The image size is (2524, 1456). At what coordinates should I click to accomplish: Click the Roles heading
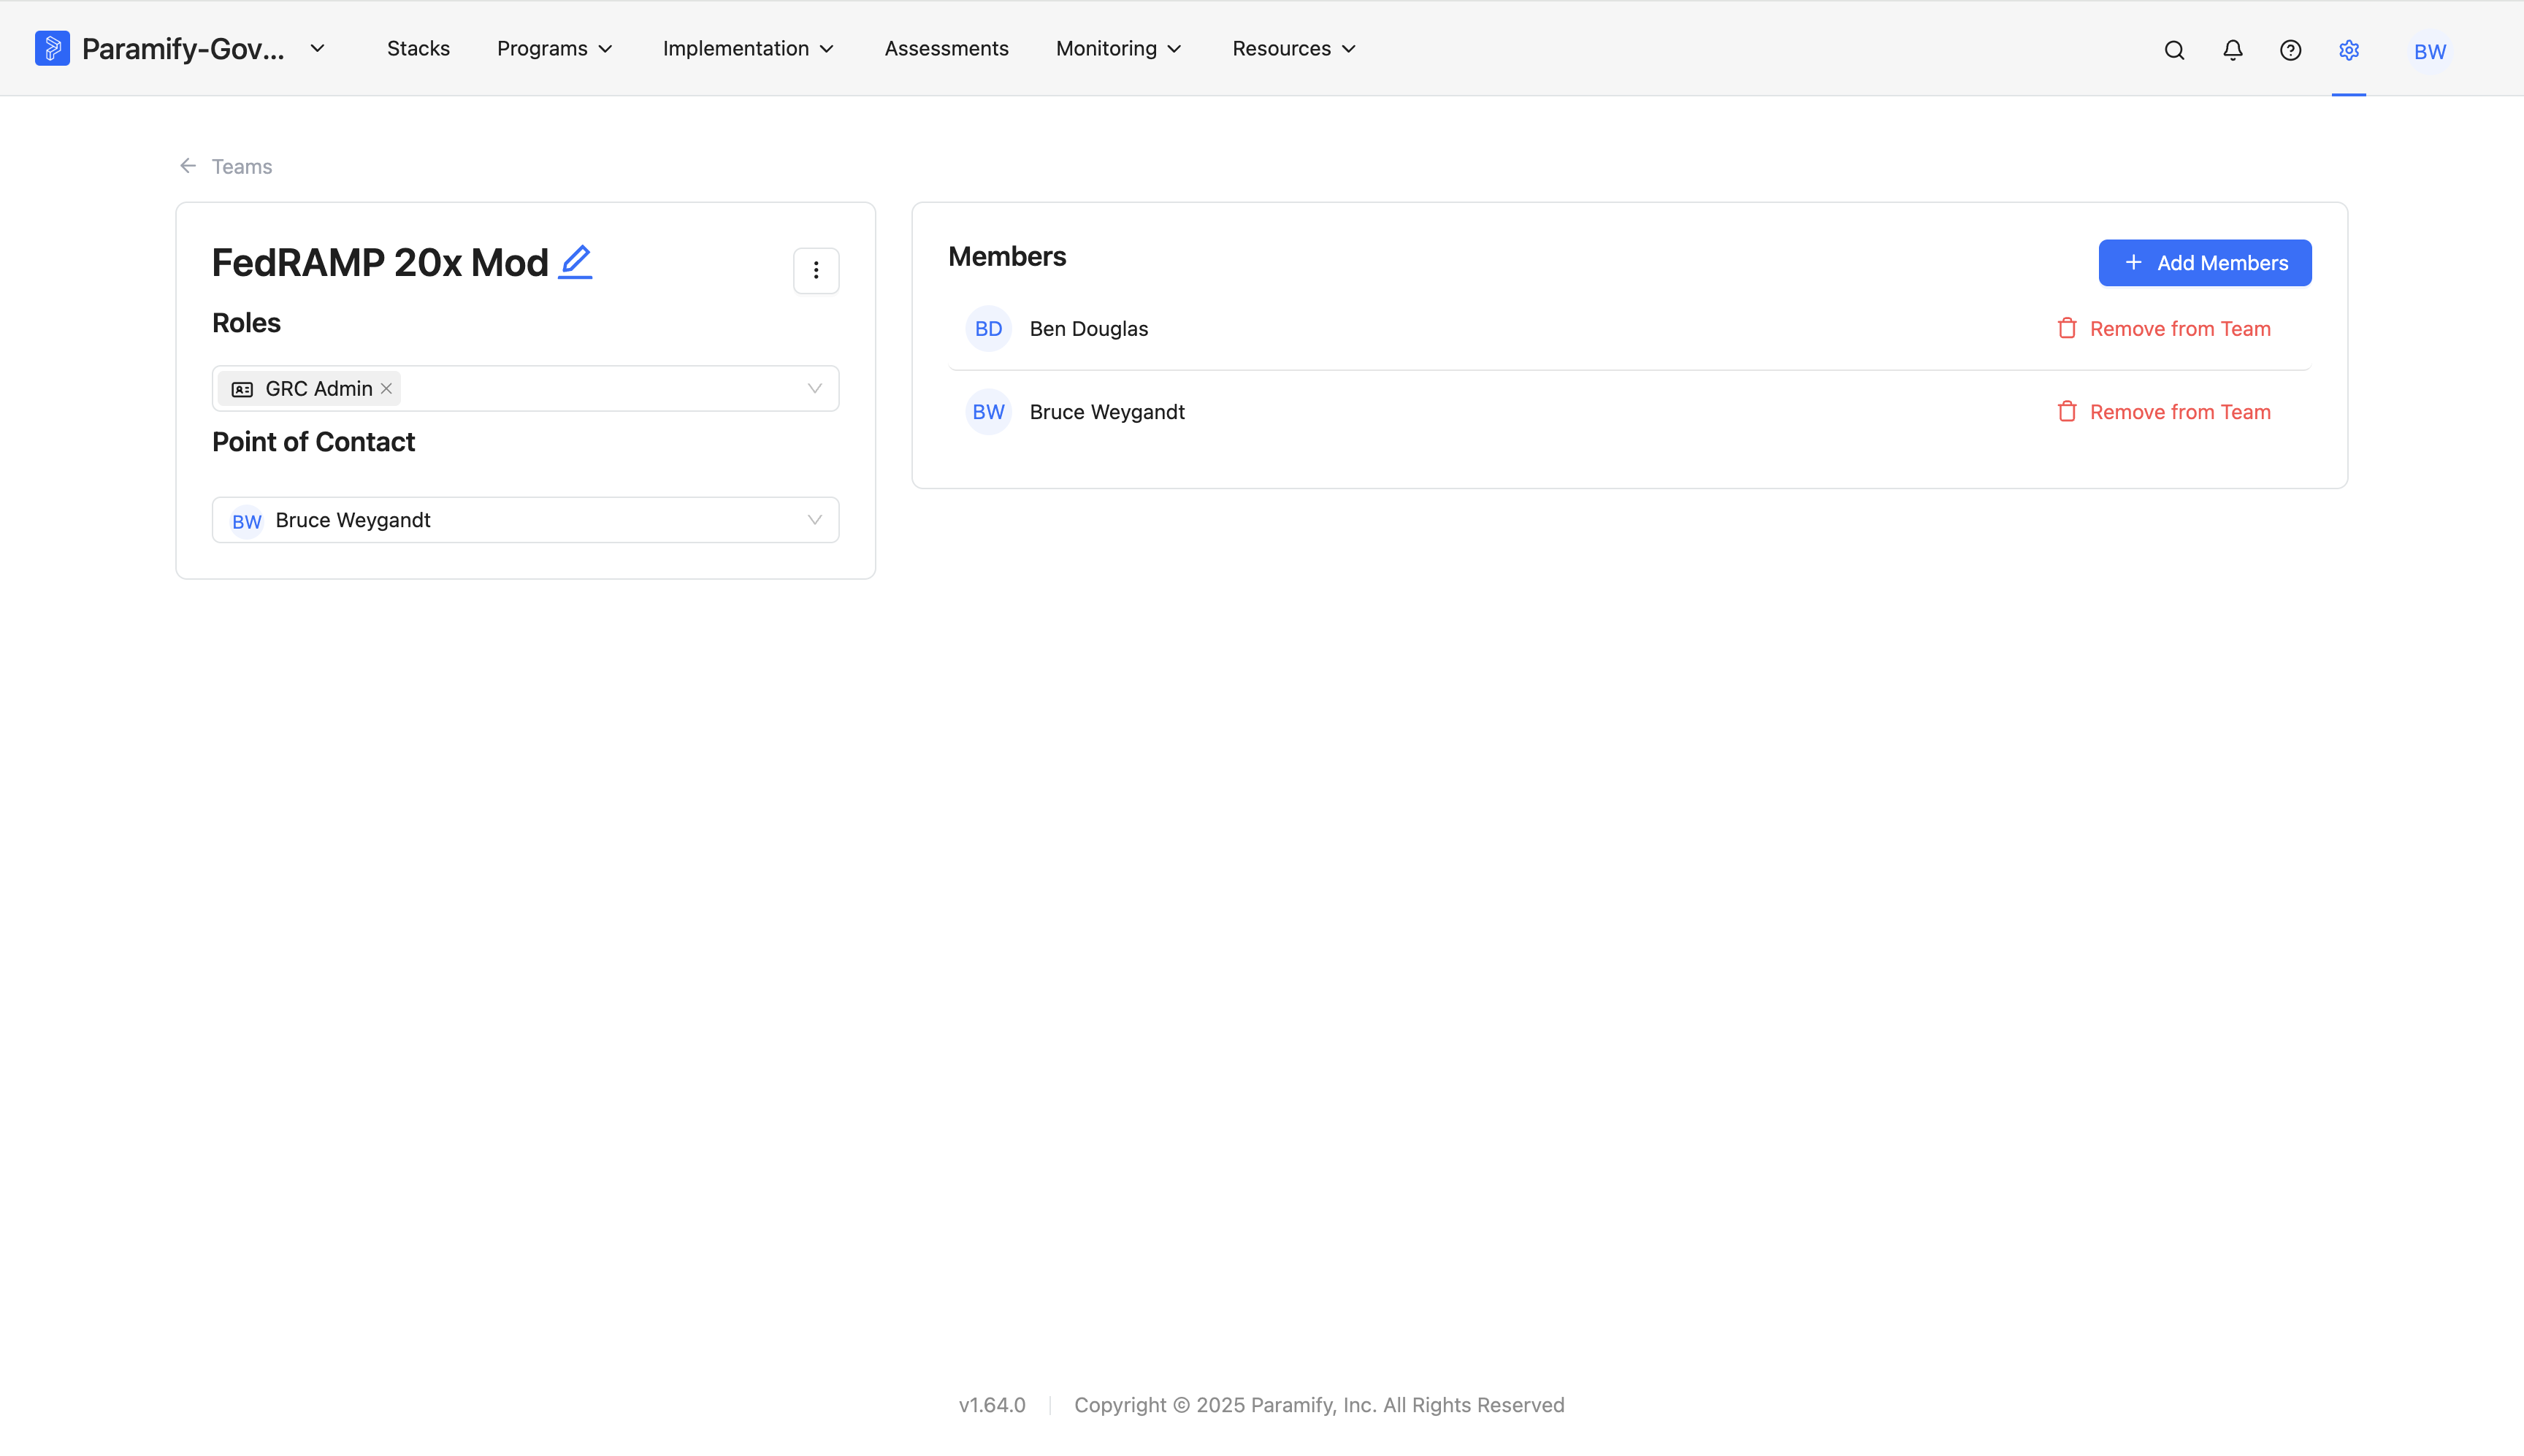246,323
